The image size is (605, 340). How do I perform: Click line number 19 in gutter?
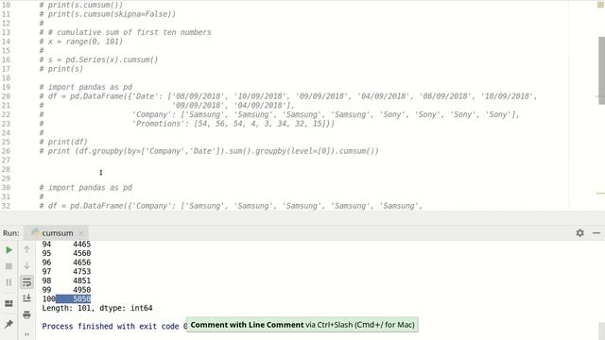[x=6, y=87]
